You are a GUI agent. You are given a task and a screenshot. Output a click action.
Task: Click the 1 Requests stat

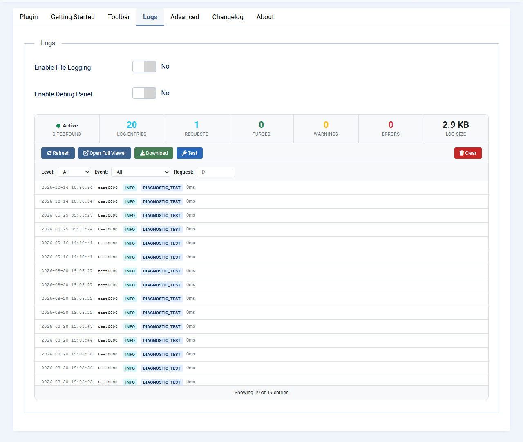tap(197, 129)
